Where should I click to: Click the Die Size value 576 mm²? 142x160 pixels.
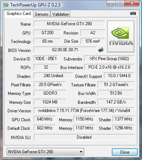(x=93, y=41)
